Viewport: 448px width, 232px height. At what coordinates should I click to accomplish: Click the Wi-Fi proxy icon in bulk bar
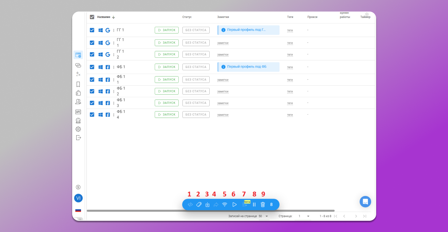[224, 204]
